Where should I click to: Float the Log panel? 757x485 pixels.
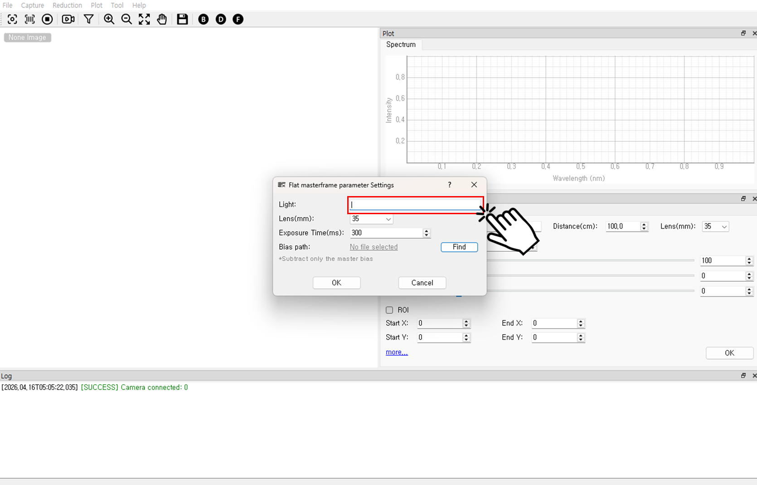click(743, 375)
